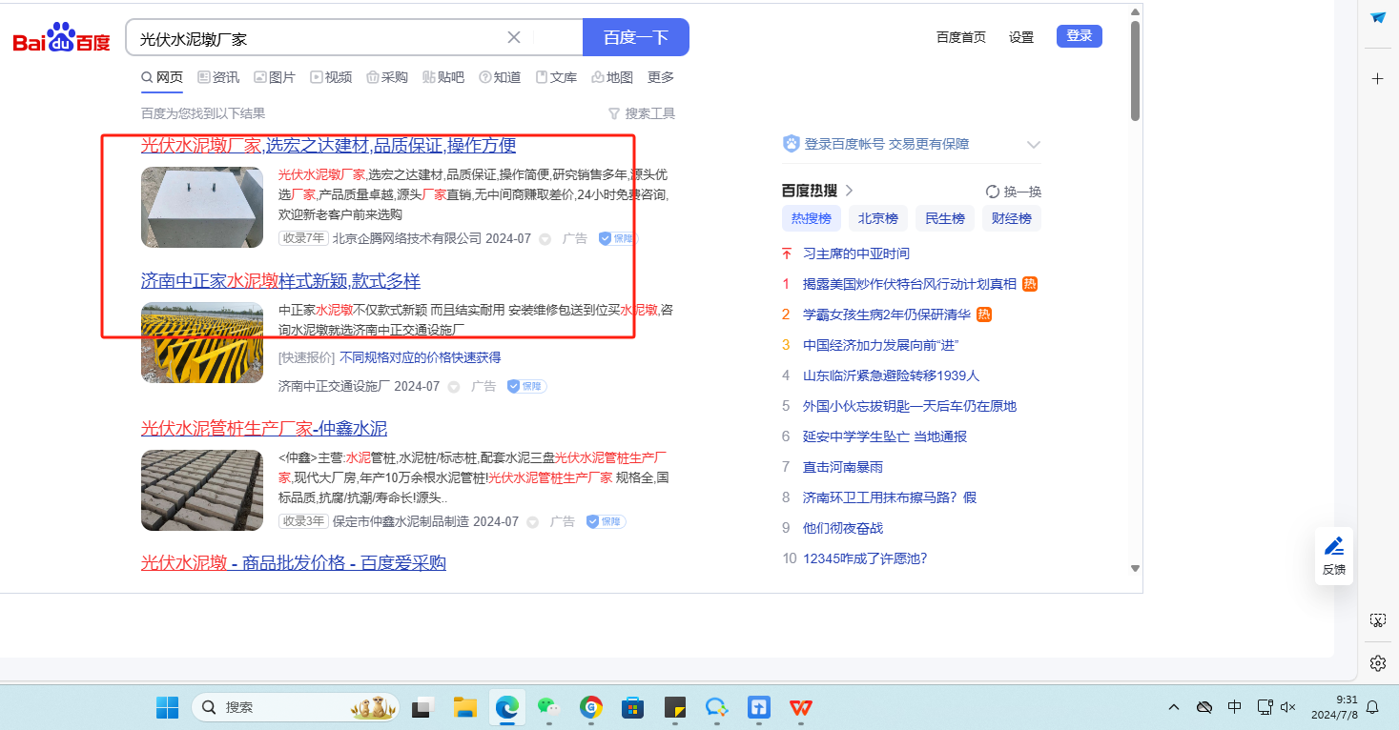This screenshot has height=730, width=1399.
Task: Click the concrete block ad thumbnail
Action: pyautogui.click(x=202, y=207)
